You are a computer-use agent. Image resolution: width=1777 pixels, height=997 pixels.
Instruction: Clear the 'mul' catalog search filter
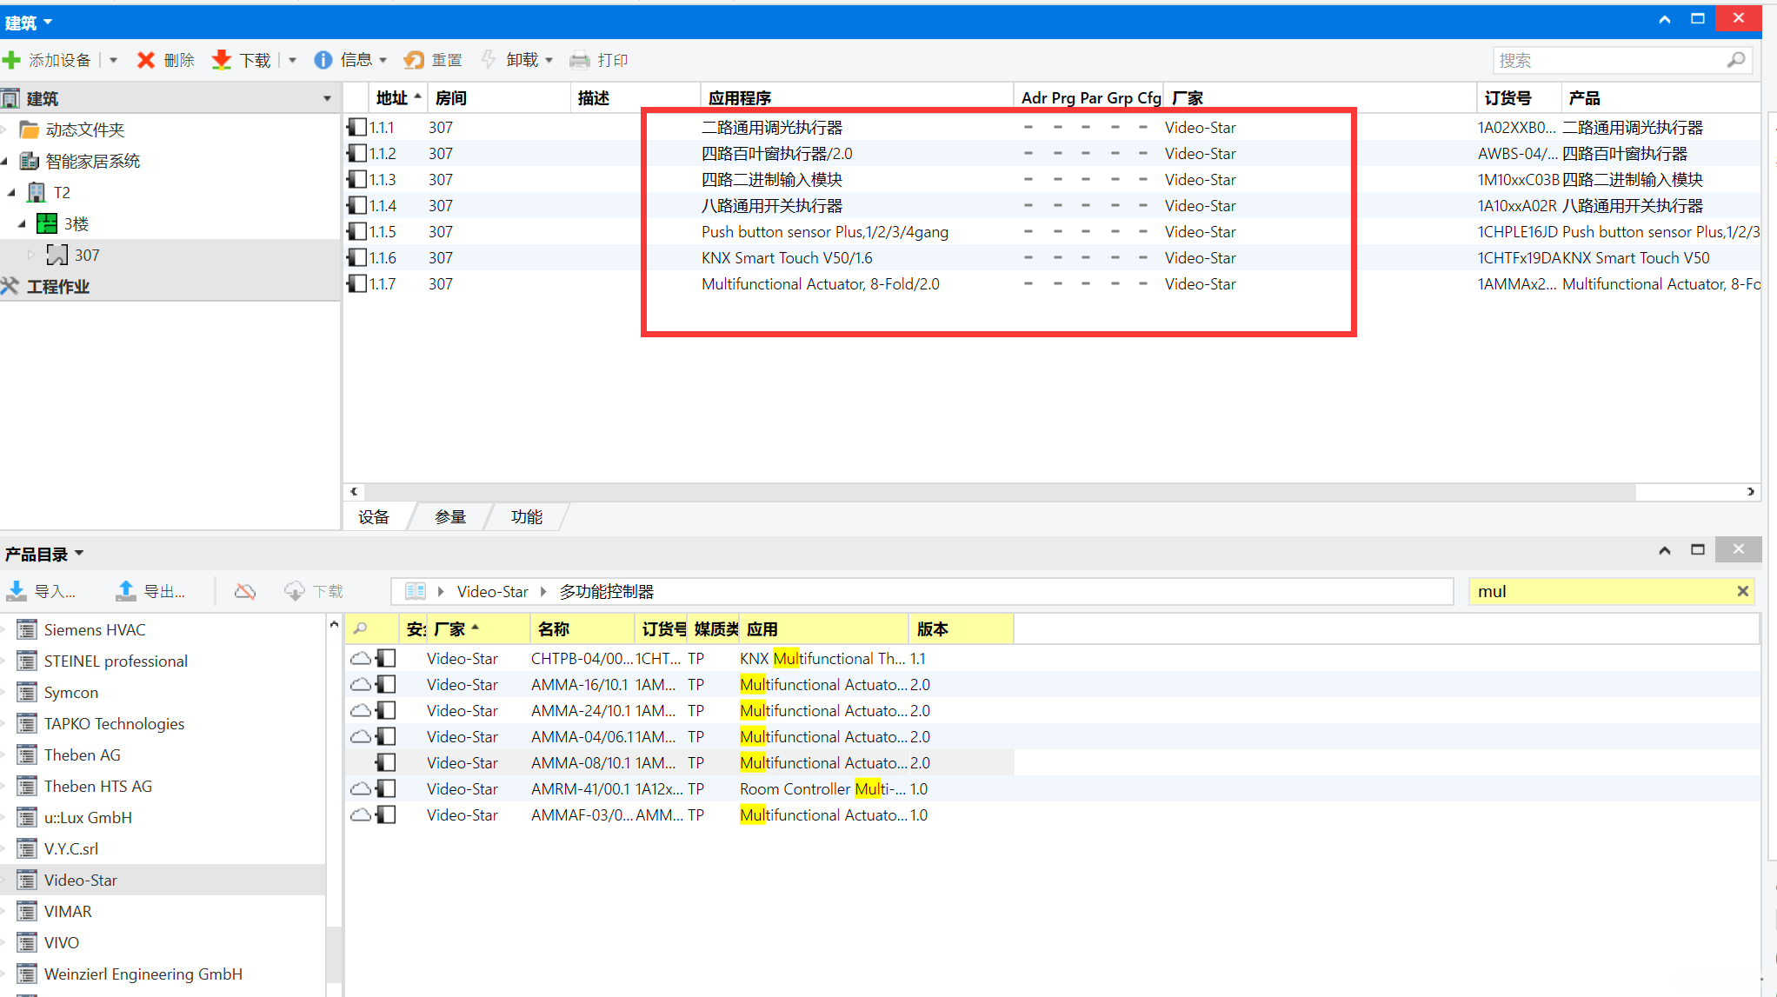click(x=1742, y=591)
